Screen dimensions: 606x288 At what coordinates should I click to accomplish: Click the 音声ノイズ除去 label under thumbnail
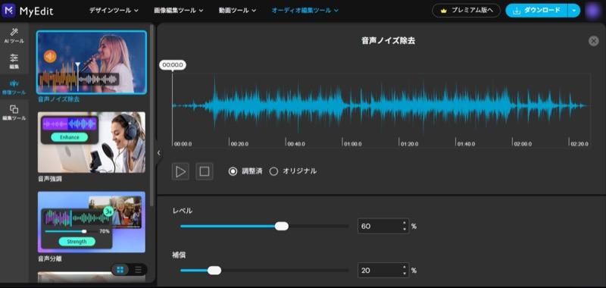(58, 99)
